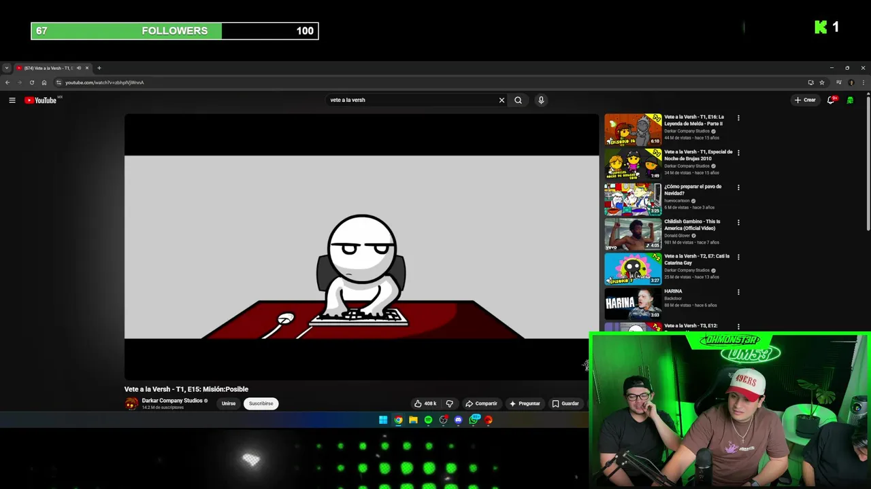
Task: Open Chrome three-dot menu
Action: tap(864, 82)
